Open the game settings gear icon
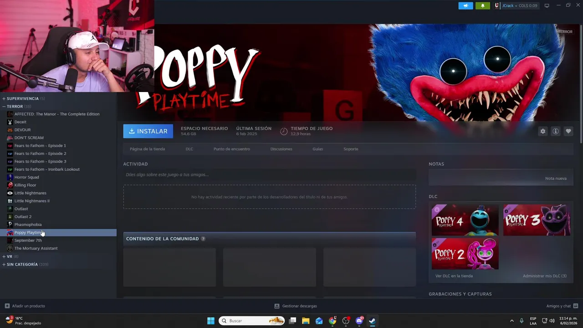 click(543, 131)
